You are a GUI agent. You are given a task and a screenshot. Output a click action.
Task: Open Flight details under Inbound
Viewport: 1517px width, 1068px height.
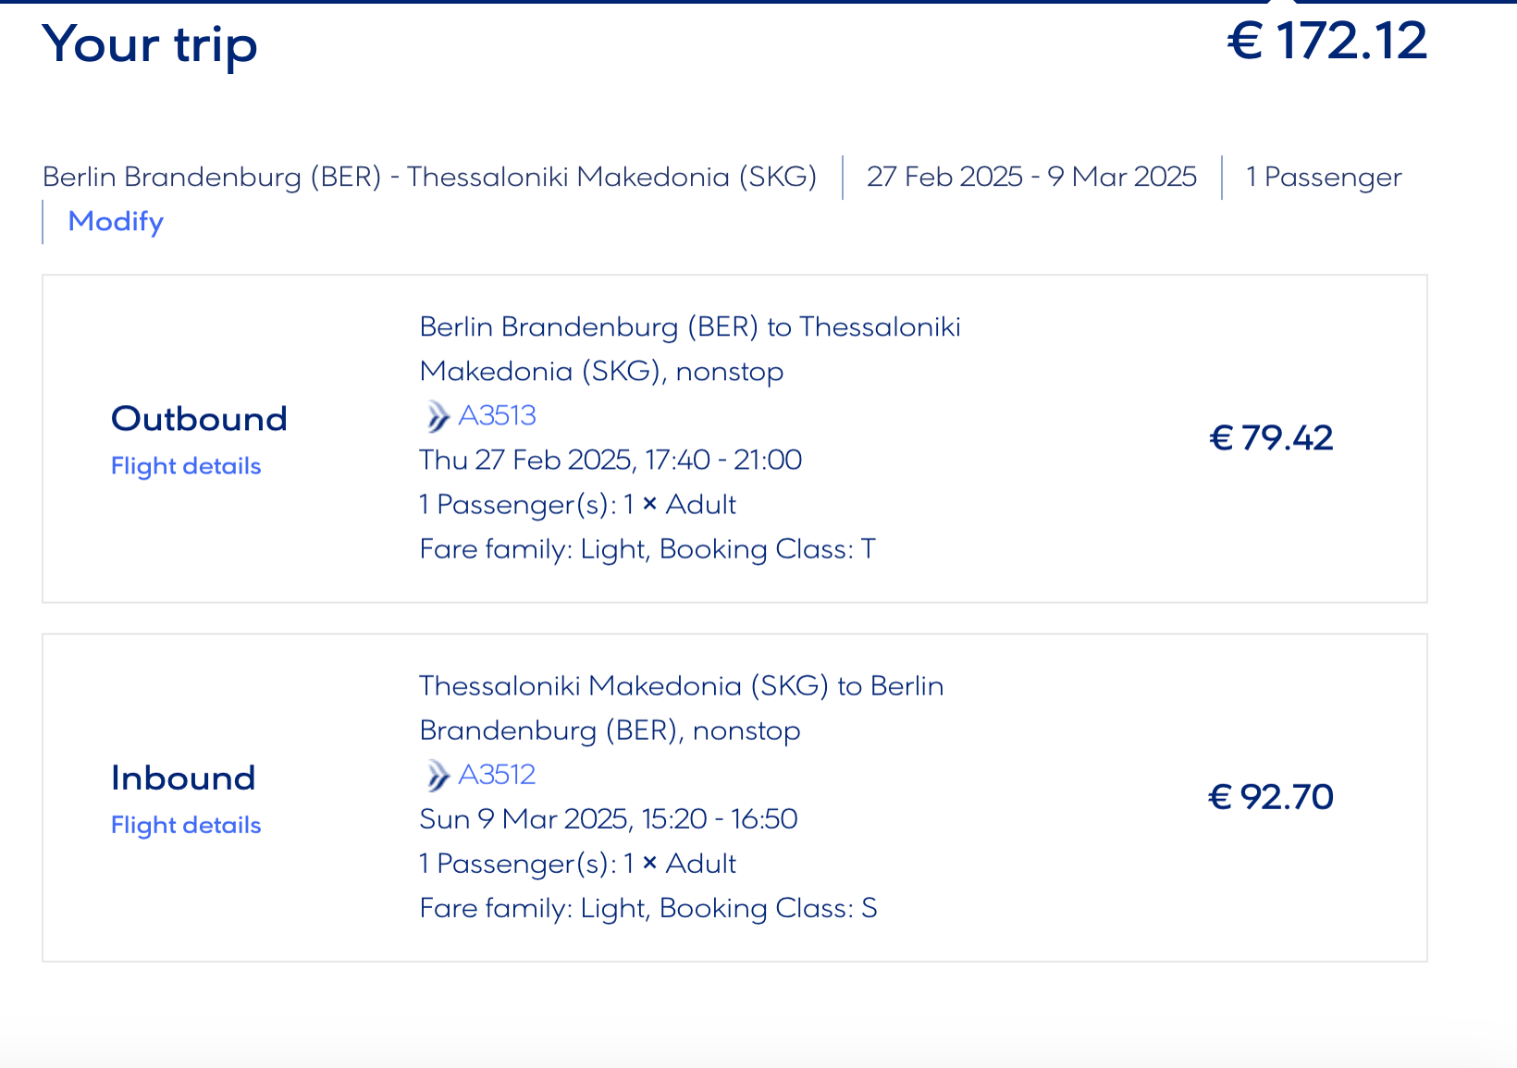[x=186, y=825]
